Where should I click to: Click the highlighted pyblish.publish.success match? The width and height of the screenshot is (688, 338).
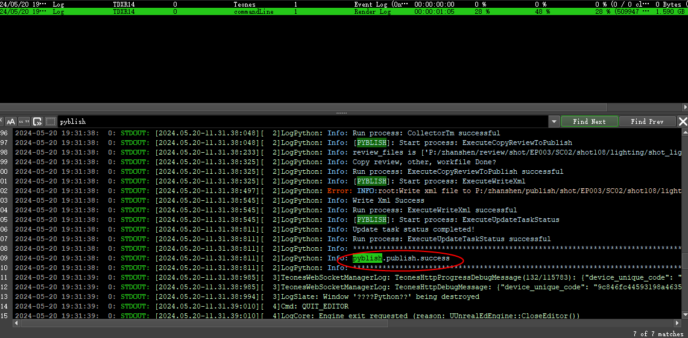[400, 258]
